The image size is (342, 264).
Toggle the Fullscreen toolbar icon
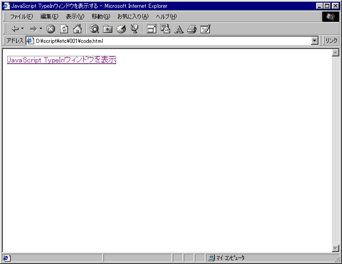pos(152,29)
